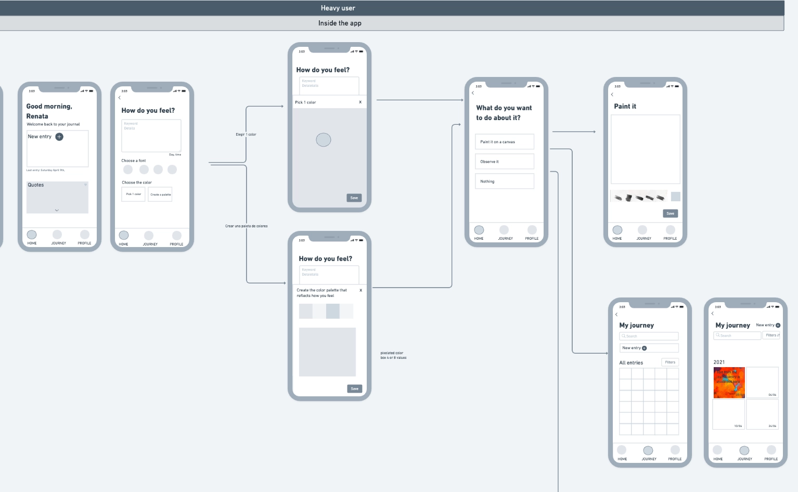Image resolution: width=798 pixels, height=492 pixels.
Task: Choose the Paint it on a canvas option
Action: pos(505,142)
